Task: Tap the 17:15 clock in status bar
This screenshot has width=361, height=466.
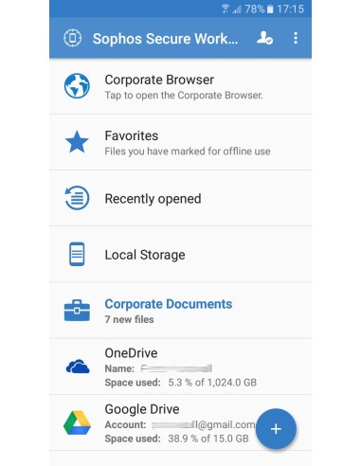Action: click(x=290, y=9)
